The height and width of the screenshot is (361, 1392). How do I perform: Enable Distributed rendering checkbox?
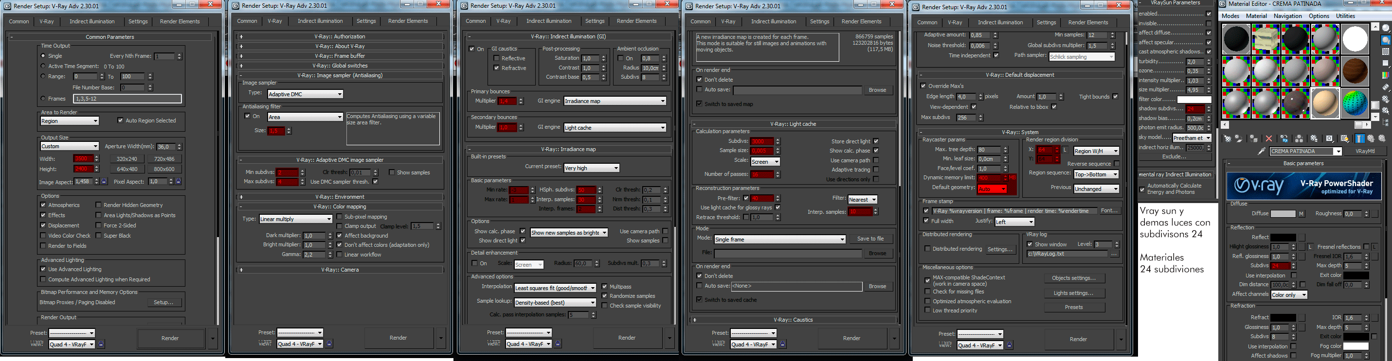click(x=928, y=249)
